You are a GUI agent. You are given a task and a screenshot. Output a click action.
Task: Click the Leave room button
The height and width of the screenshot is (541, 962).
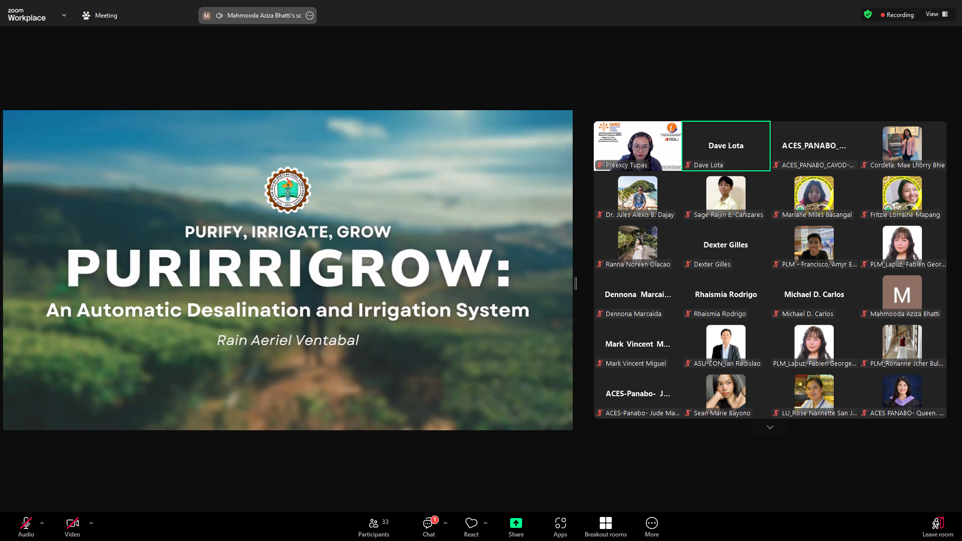click(937, 527)
